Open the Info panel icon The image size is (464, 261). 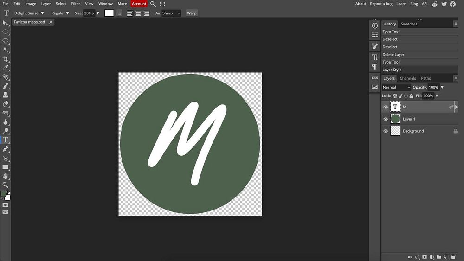(374, 25)
